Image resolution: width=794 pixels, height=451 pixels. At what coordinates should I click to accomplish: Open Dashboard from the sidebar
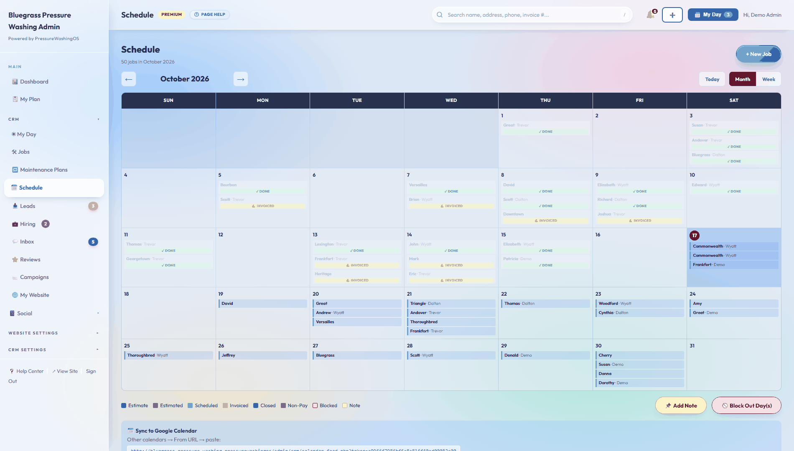click(54, 81)
